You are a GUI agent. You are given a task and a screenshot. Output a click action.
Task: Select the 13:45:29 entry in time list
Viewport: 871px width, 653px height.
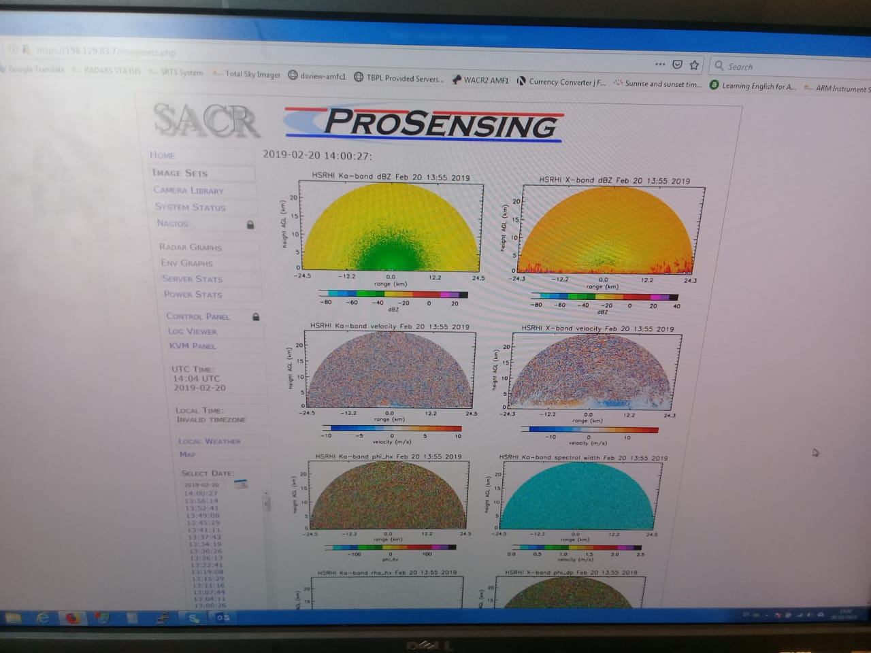(203, 522)
